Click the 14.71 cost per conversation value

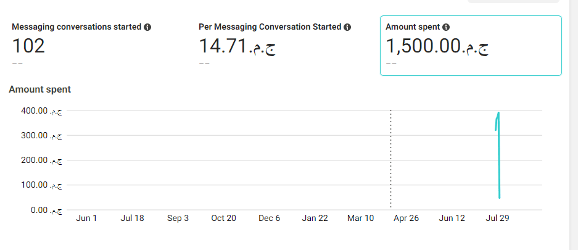coord(237,46)
